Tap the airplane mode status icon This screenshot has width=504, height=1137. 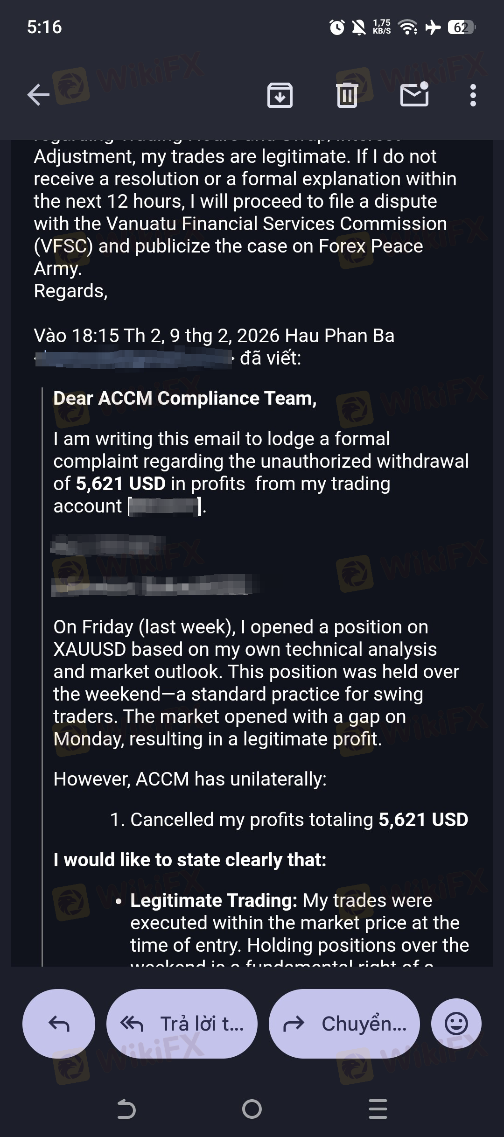coord(433,28)
